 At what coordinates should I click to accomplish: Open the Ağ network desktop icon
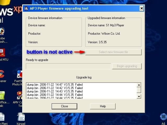click(x=163, y=117)
